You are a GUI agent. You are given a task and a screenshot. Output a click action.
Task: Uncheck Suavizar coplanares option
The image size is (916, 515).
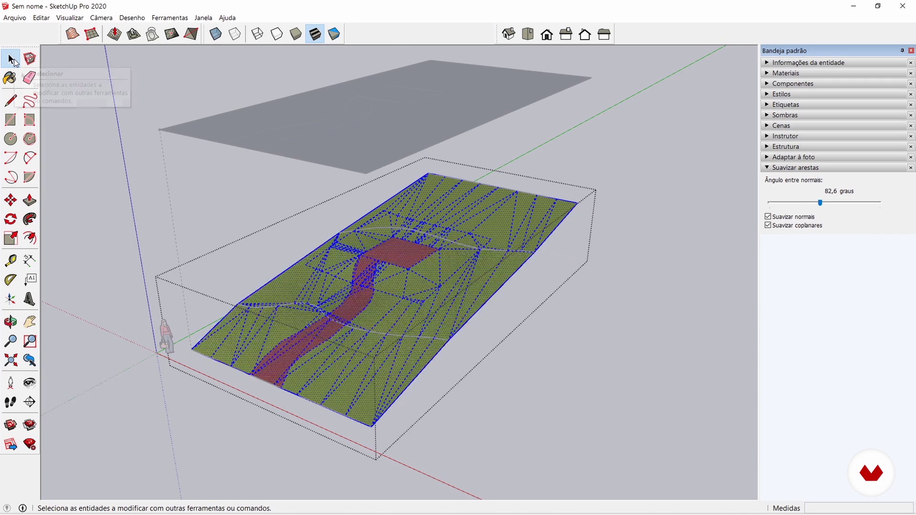pyautogui.click(x=768, y=225)
